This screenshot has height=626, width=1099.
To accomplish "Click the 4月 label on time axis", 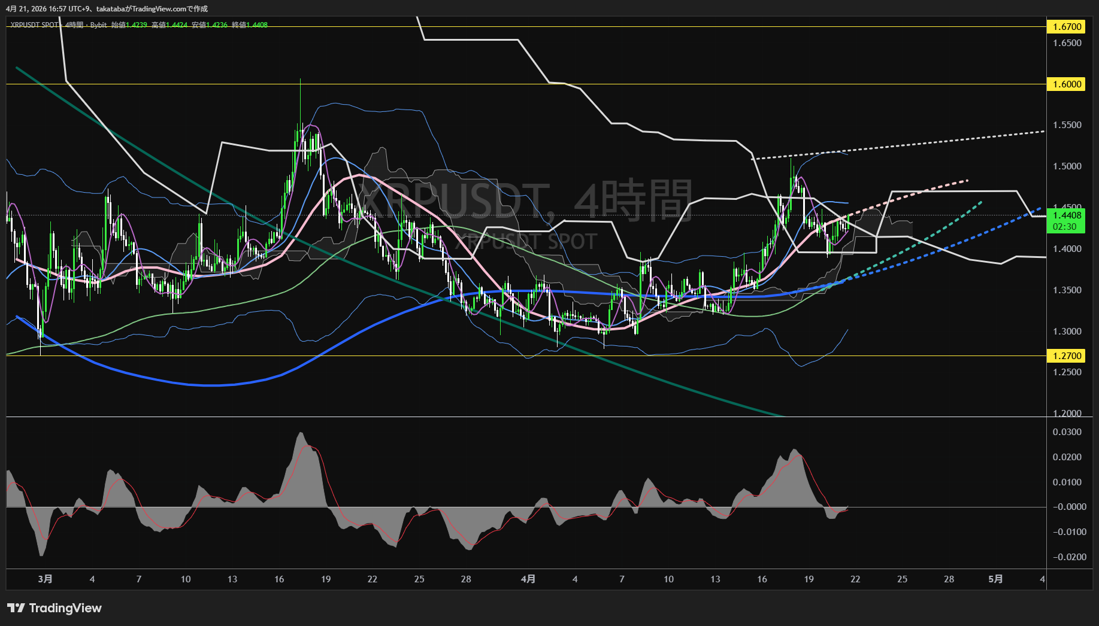I will click(x=528, y=579).
